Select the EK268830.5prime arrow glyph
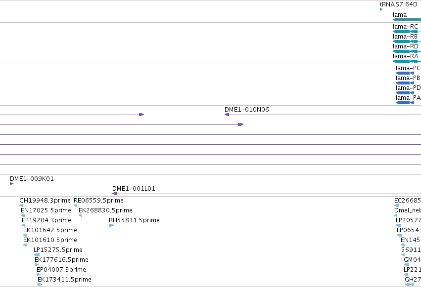This screenshot has height=287, width=421. point(80,215)
